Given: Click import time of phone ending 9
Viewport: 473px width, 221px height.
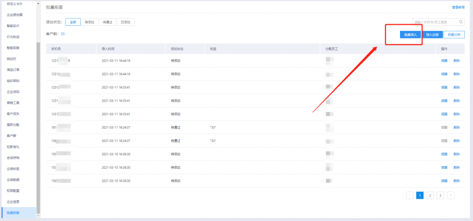Looking at the screenshot, I should coord(116,61).
